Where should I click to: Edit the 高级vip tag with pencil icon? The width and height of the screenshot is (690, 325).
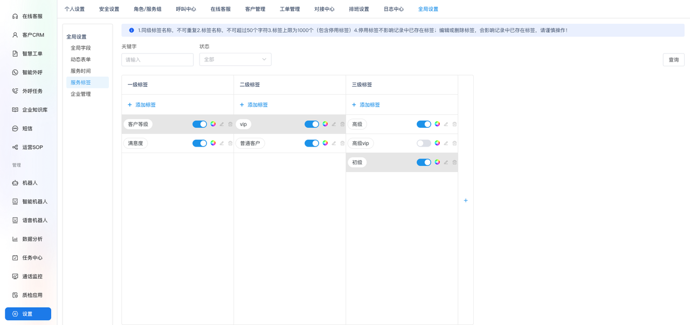tap(446, 143)
